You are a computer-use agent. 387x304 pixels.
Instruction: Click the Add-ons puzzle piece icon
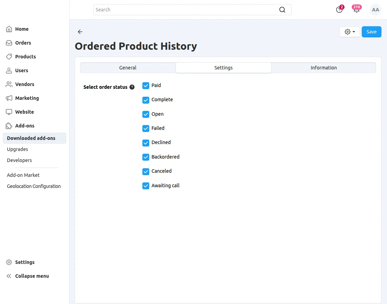coord(9,126)
